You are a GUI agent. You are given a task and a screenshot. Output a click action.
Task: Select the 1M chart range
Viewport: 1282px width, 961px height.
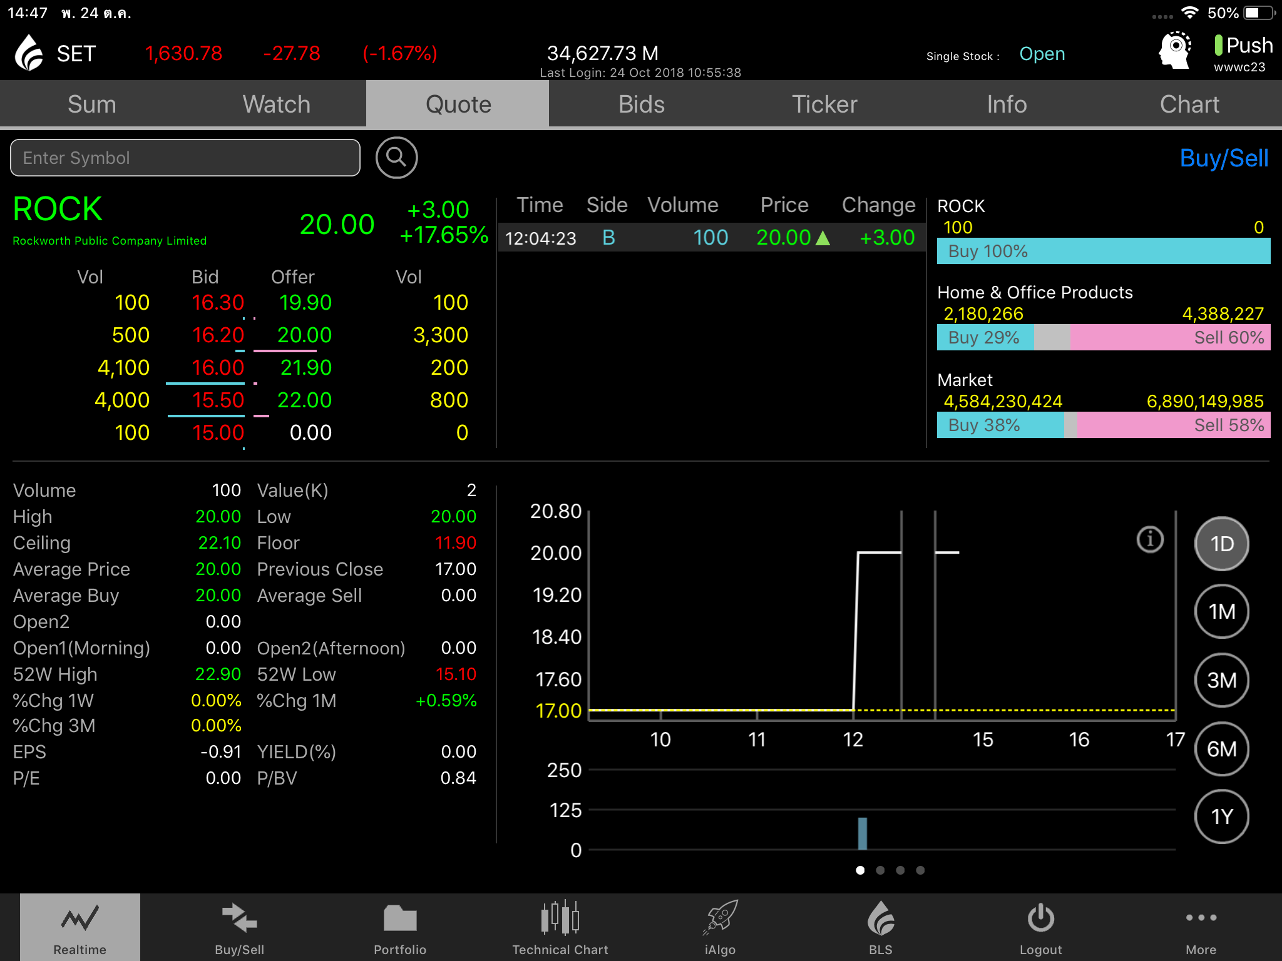[1221, 611]
